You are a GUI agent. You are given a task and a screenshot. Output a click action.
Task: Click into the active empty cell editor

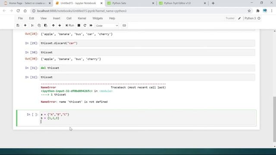click(x=147, y=118)
